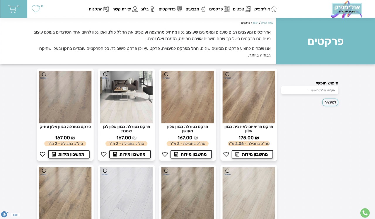The image size is (375, 219).
Task: Favorite the פרקט נטורלה אלון מעושן product
Action: pyautogui.click(x=165, y=154)
